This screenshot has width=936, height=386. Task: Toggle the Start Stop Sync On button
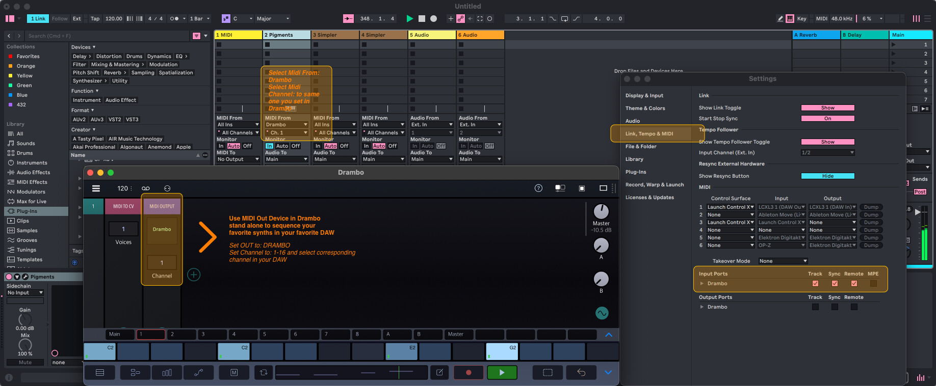pos(827,119)
